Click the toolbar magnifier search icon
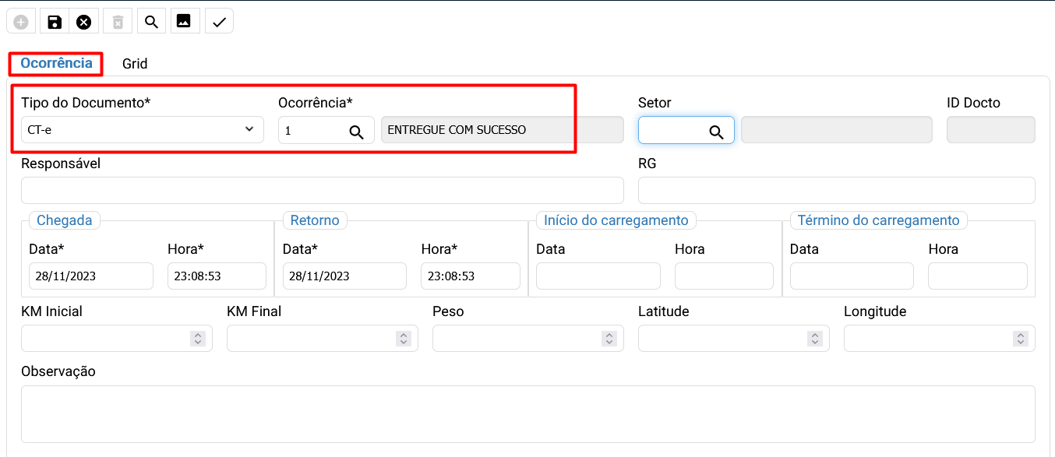This screenshot has width=1055, height=457. click(151, 22)
